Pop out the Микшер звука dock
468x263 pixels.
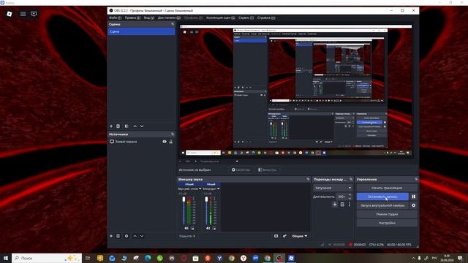(308, 179)
